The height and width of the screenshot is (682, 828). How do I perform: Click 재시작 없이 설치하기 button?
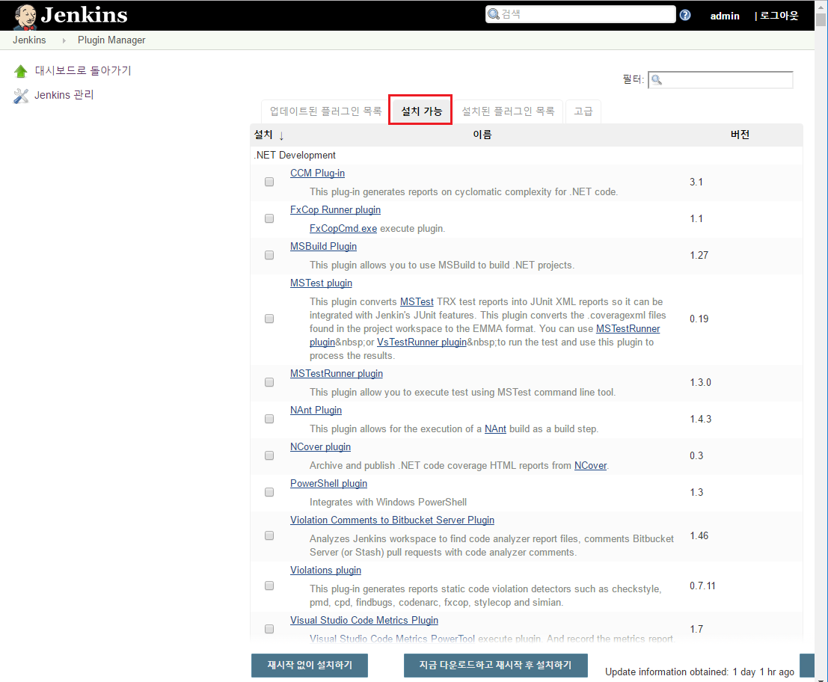tap(310, 665)
